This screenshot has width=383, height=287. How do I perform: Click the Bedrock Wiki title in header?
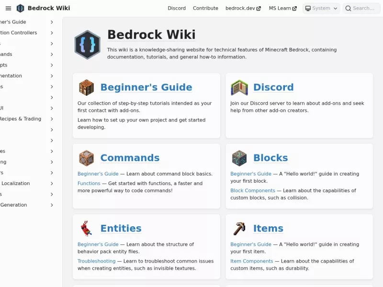49,8
